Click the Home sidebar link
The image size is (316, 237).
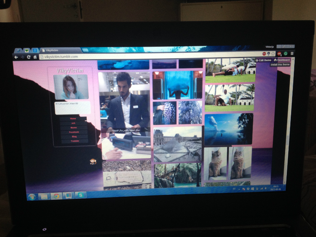point(73,119)
